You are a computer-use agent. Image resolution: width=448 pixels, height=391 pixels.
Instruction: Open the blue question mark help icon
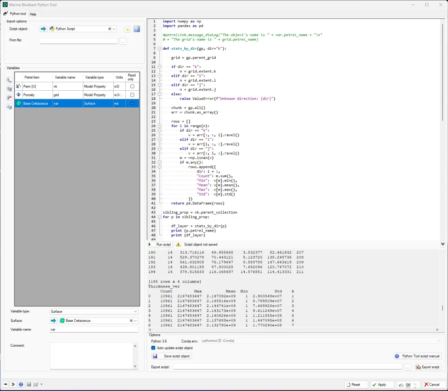coord(136,29)
